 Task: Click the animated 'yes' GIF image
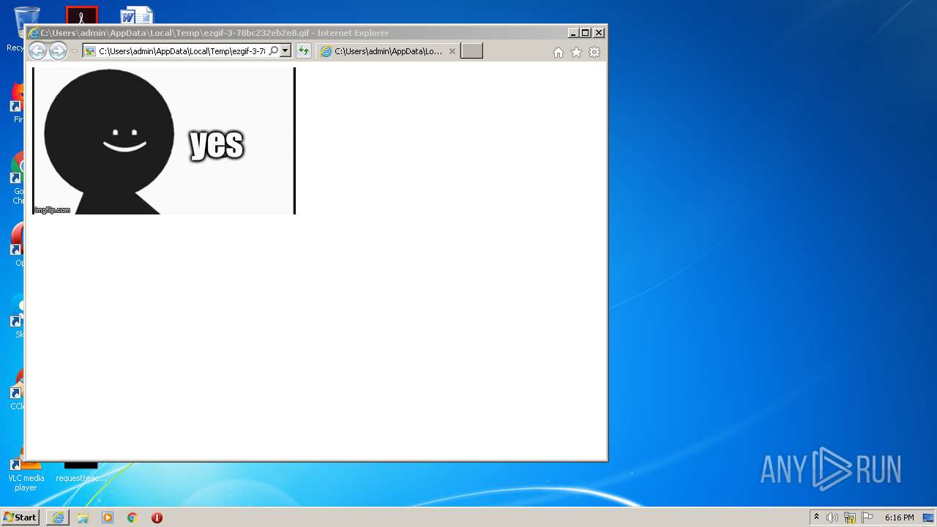tap(164, 141)
